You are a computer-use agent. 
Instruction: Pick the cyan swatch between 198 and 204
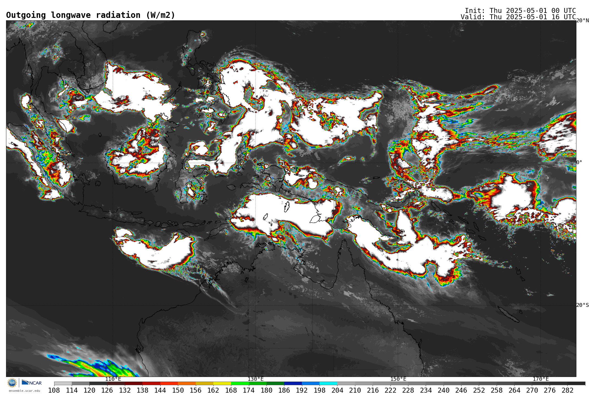pyautogui.click(x=328, y=383)
